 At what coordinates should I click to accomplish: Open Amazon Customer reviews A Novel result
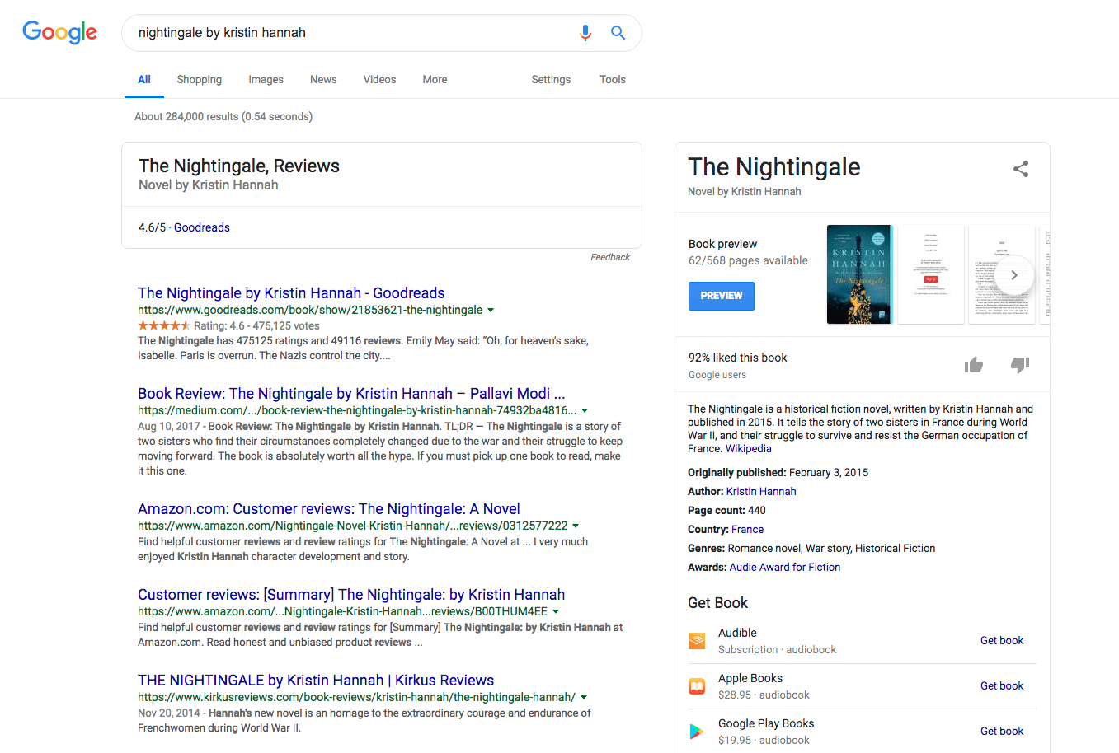(329, 509)
